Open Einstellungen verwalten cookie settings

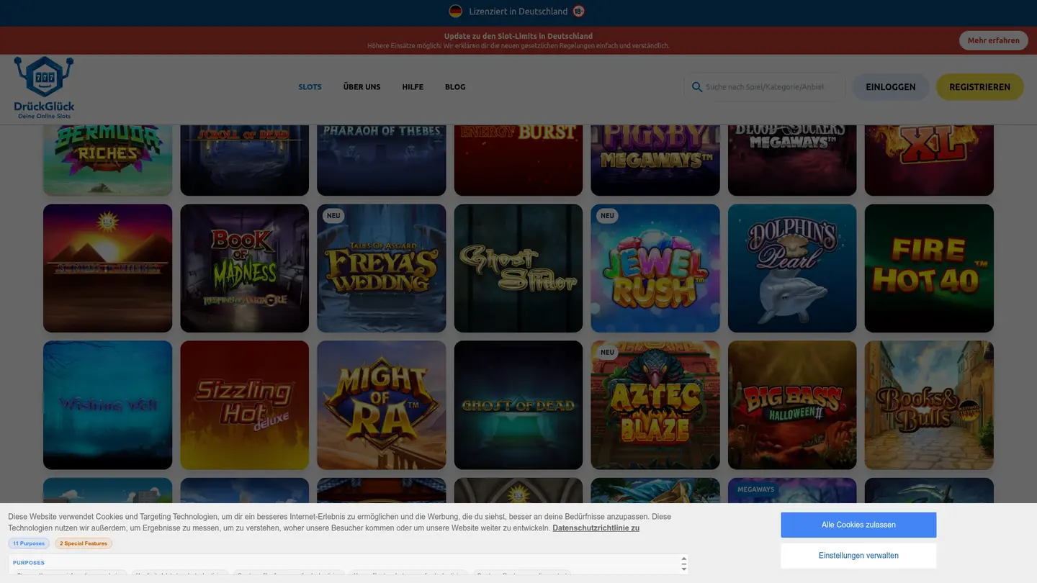pos(858,556)
